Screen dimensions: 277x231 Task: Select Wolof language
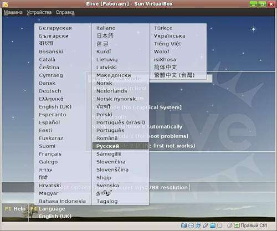tap(161, 52)
